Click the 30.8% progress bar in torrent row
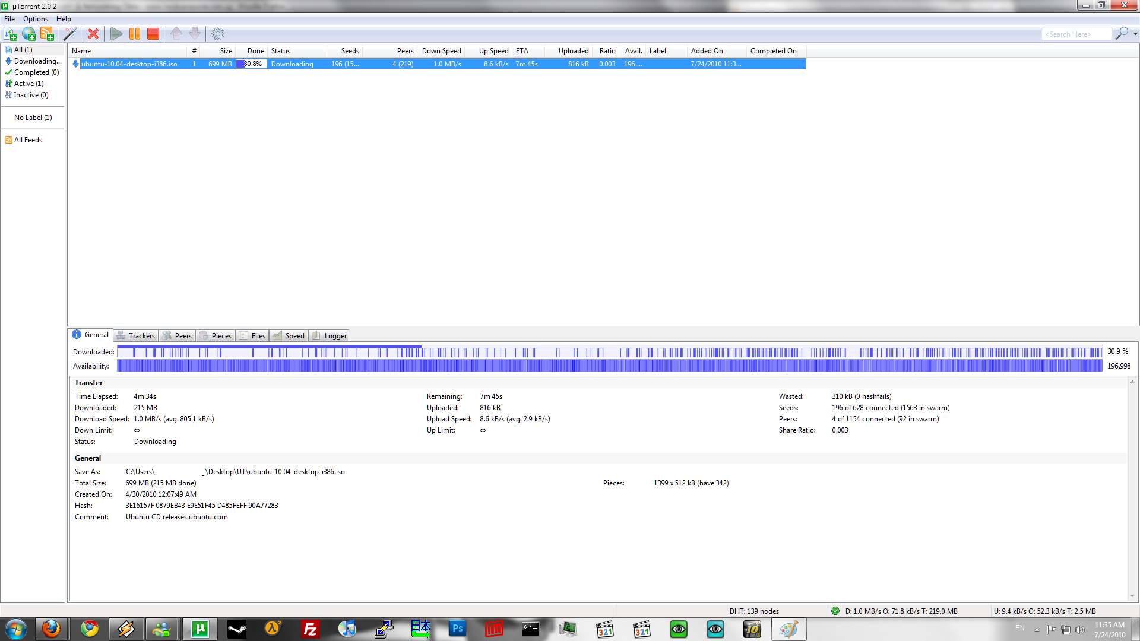Image resolution: width=1140 pixels, height=641 pixels. tap(252, 64)
